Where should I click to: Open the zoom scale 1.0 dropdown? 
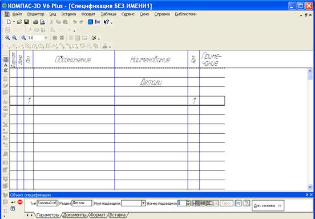point(46,38)
